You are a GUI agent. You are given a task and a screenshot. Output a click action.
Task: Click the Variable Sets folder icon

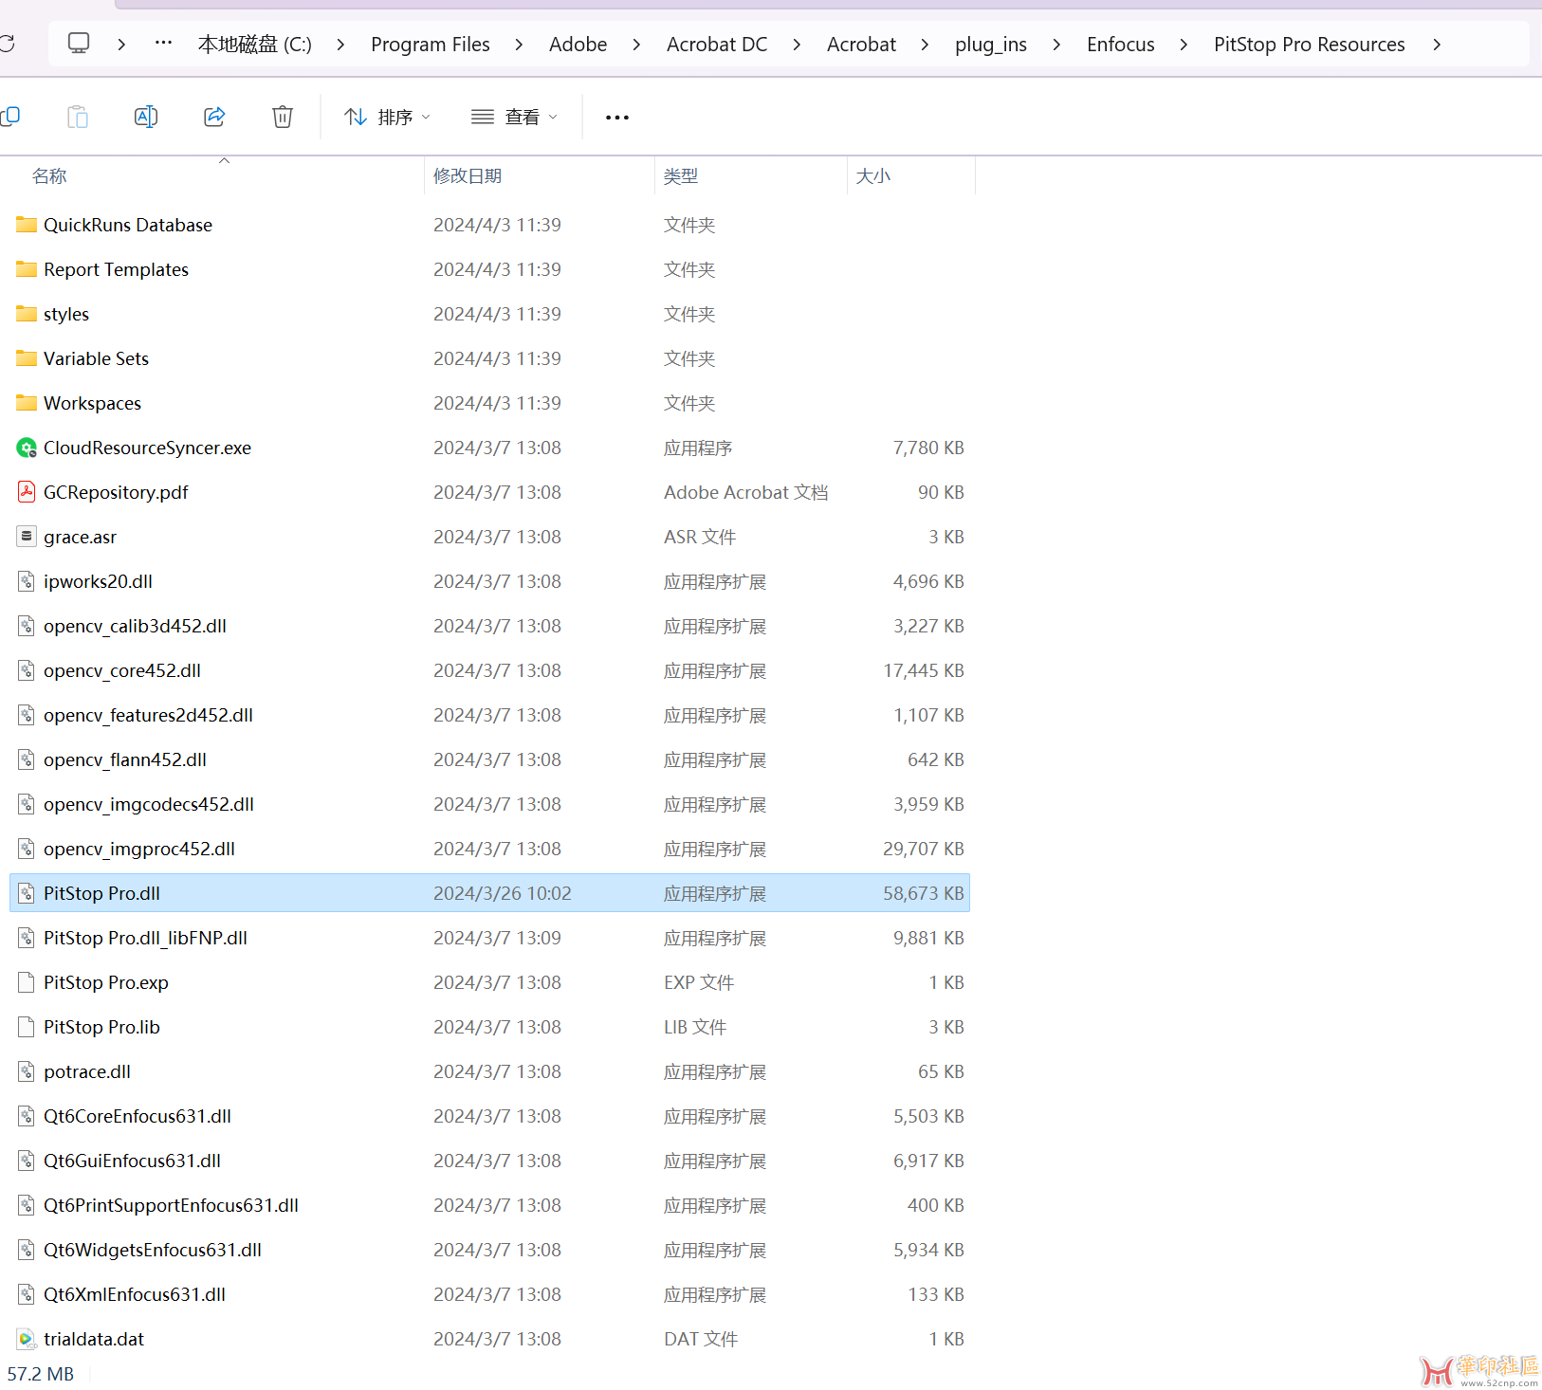pos(27,358)
